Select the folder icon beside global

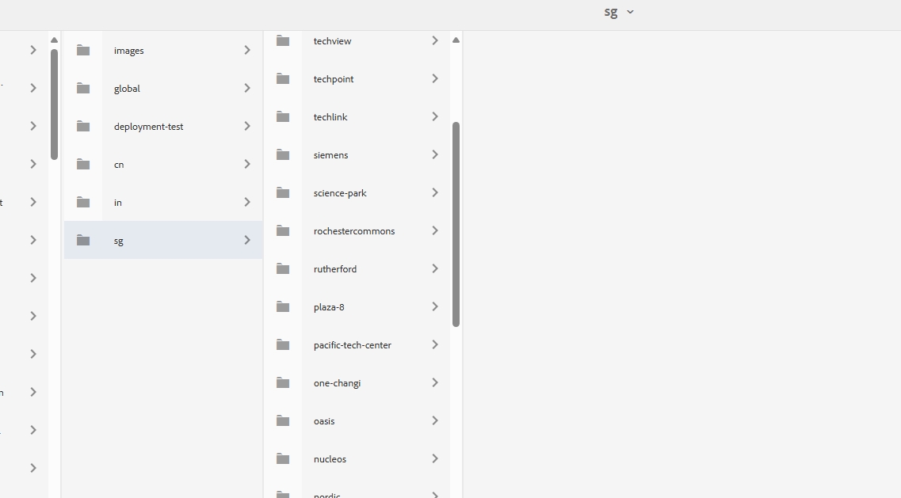(83, 89)
